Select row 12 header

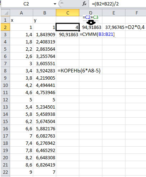click(x=5, y=100)
